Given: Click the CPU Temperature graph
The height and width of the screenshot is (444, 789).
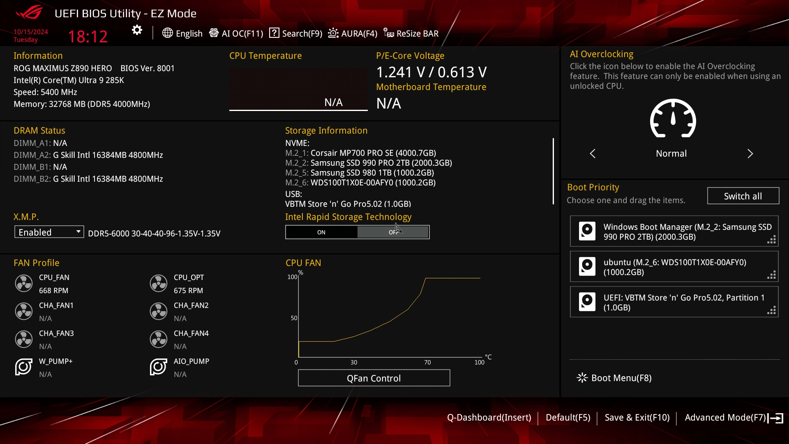Looking at the screenshot, I should coord(298,89).
